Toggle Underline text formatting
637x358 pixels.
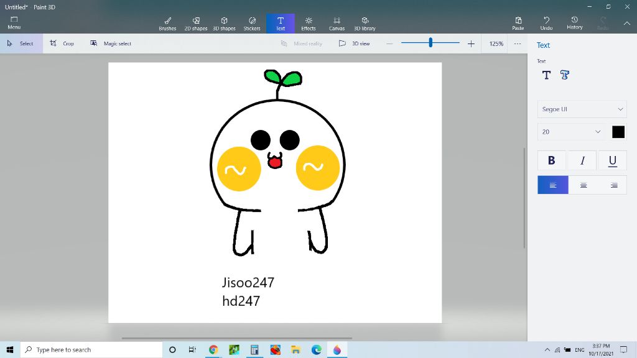click(612, 160)
